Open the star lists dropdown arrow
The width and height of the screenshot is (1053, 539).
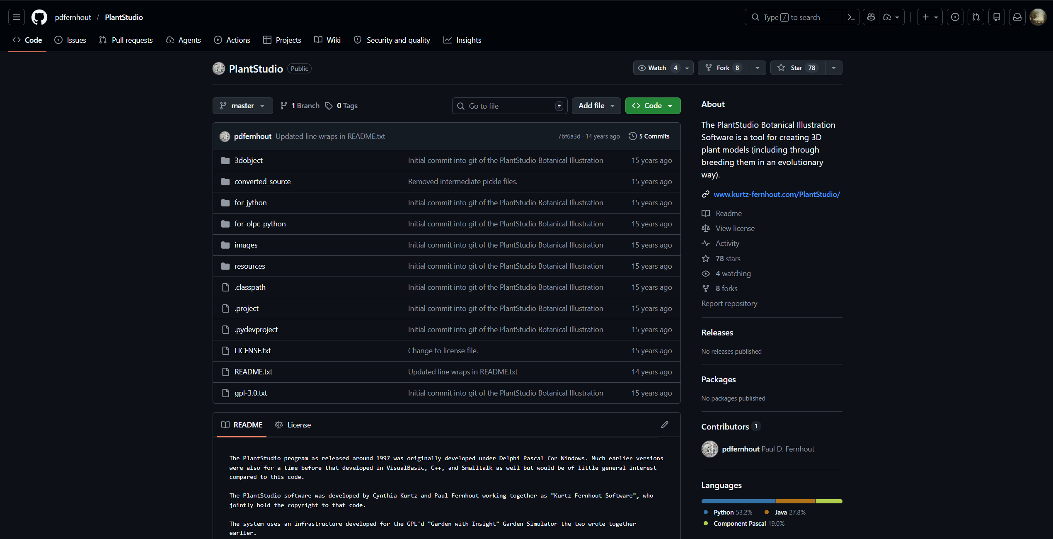tap(834, 68)
